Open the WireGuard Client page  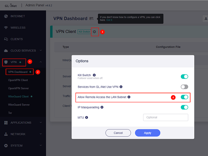18,96
